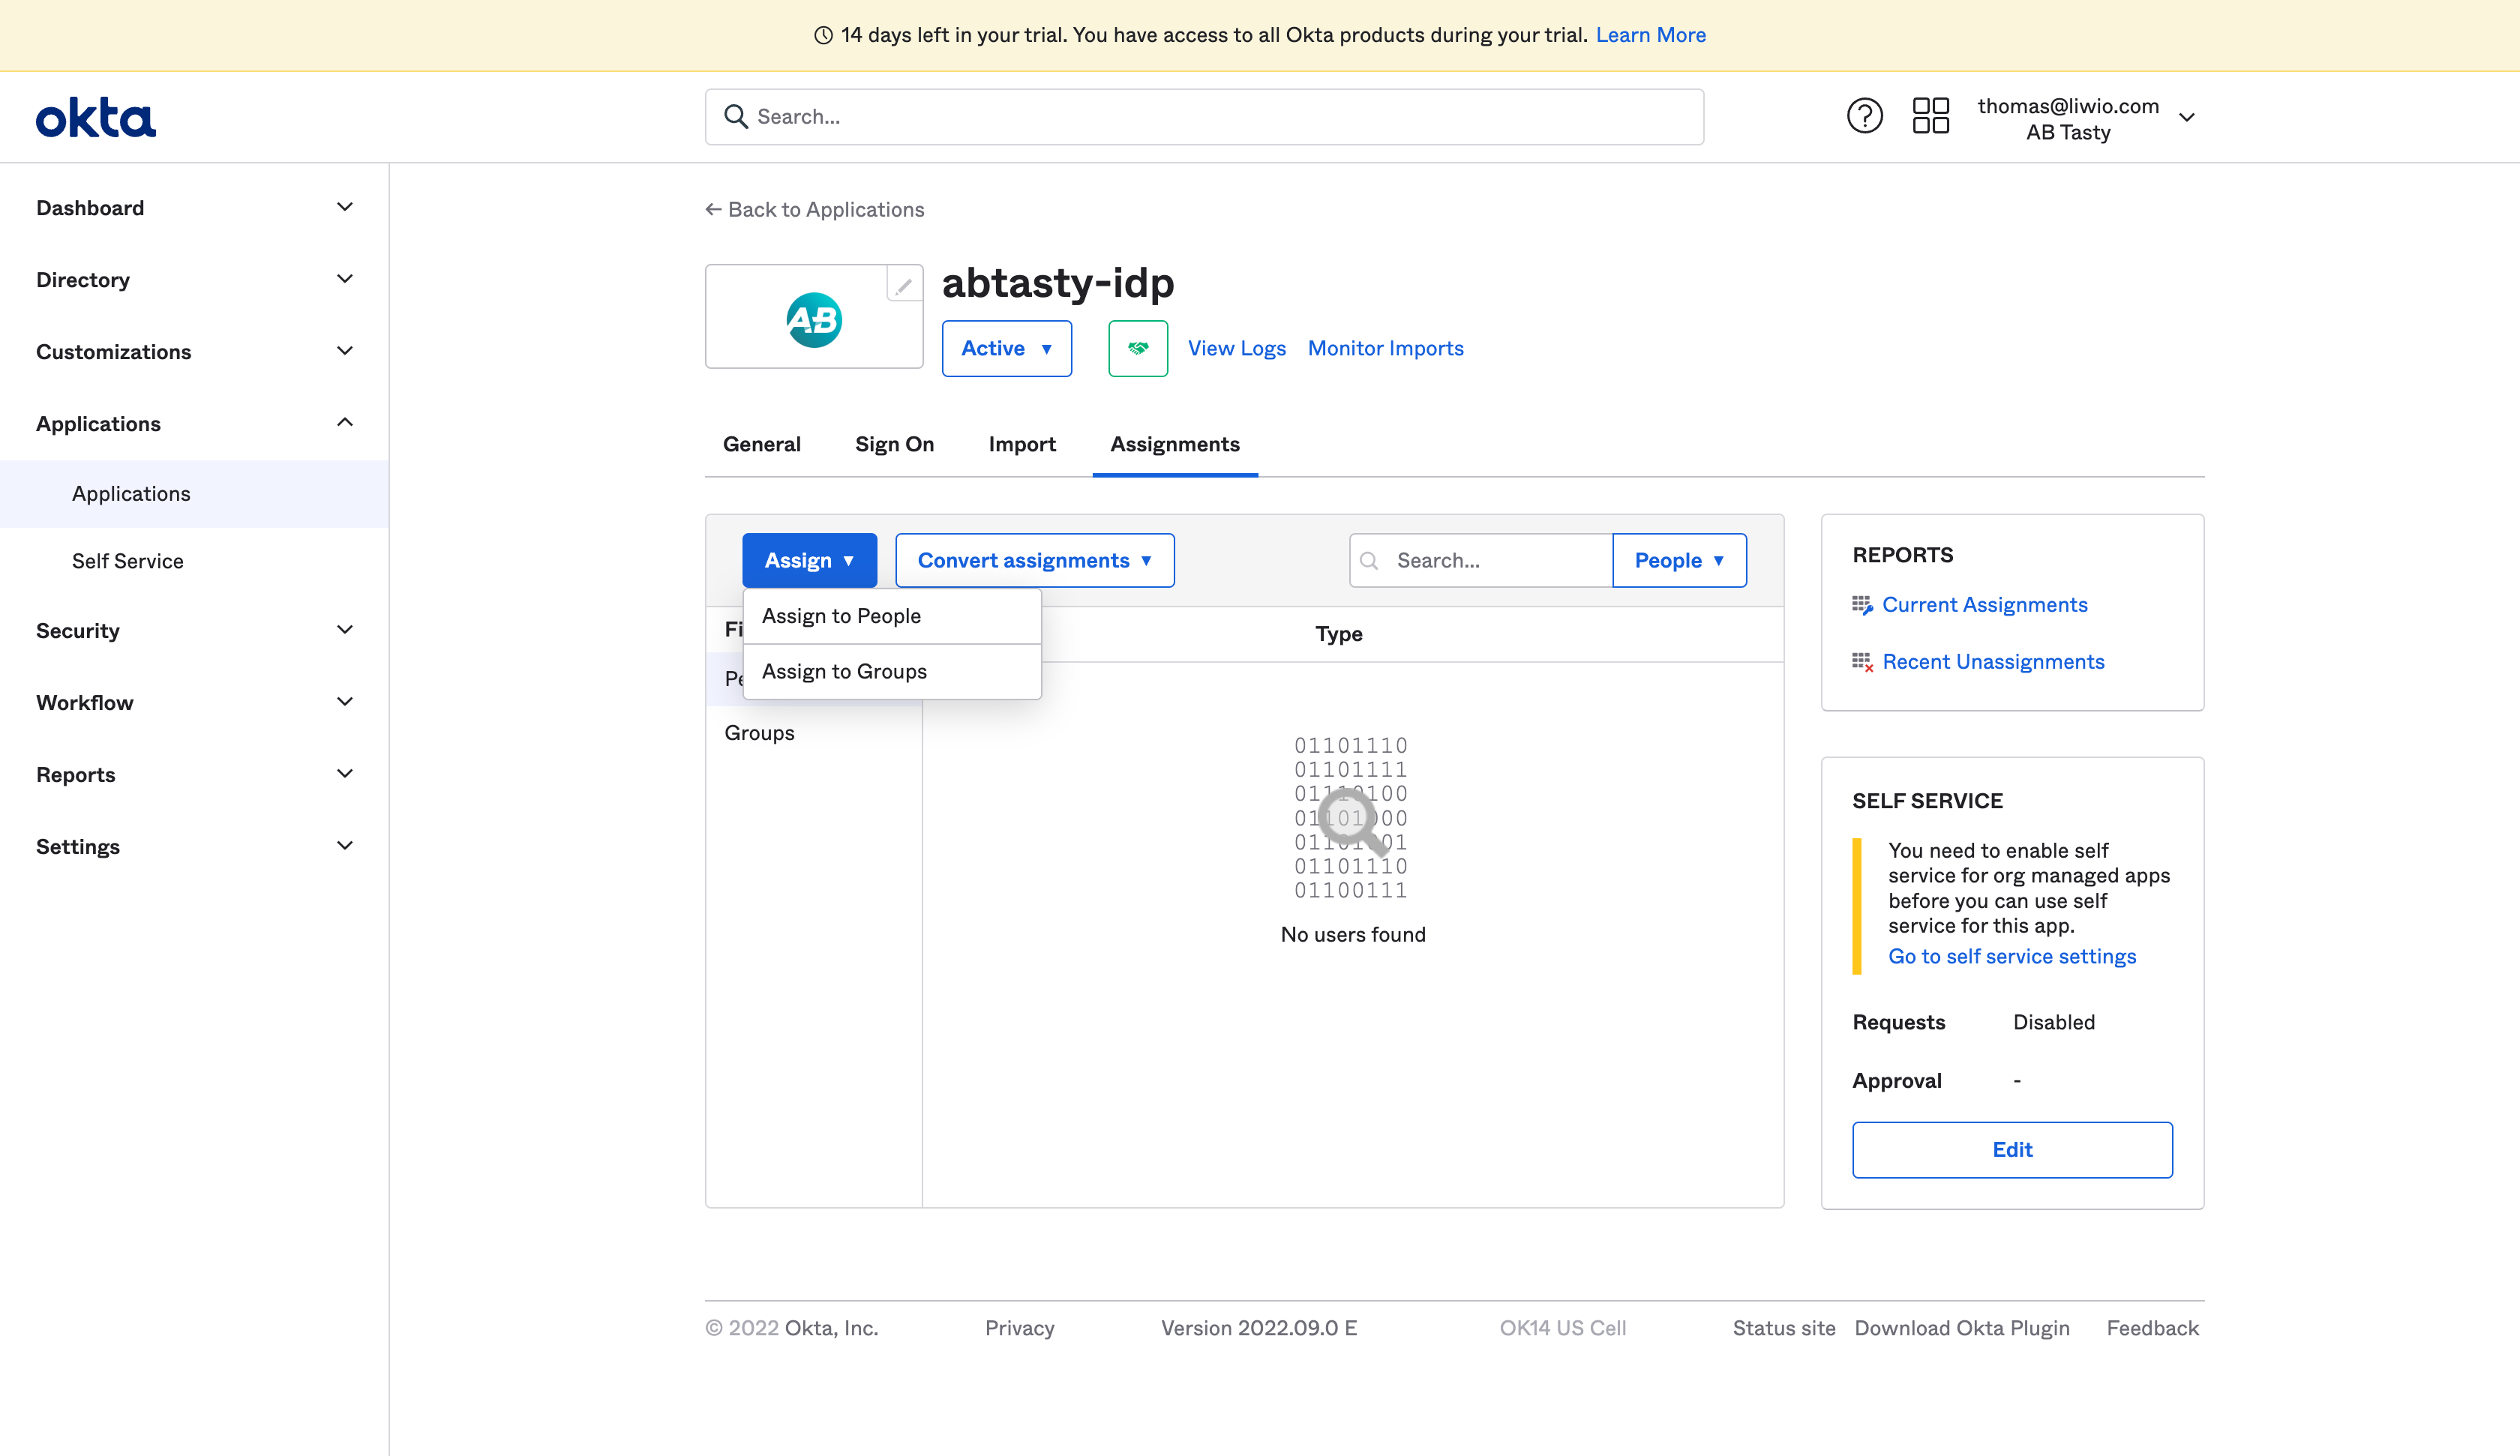Click the No users found message
This screenshot has width=2520, height=1456.
point(1352,935)
